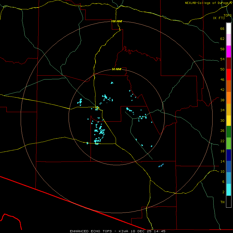This screenshot has height=233, width=233.
Task: Click the isolated darker blue echo outside the 50 NMI ring
Action: [161, 165]
